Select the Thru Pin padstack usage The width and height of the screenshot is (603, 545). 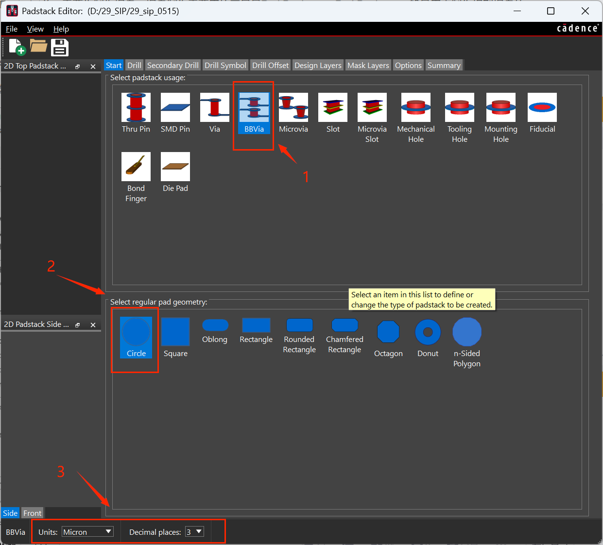[x=136, y=113]
